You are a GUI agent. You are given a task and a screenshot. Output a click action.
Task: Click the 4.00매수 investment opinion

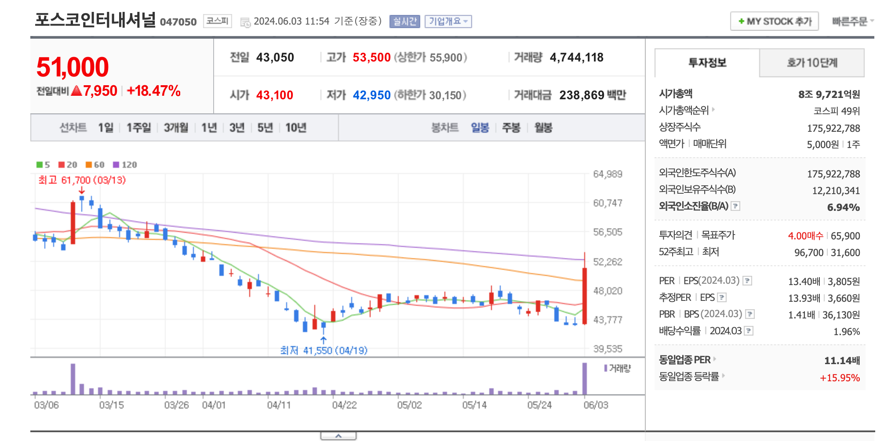pos(805,236)
